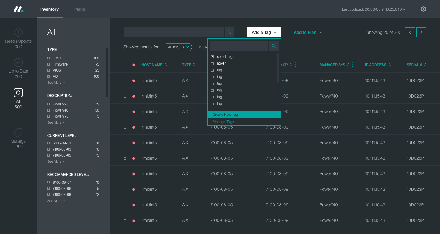The width and height of the screenshot is (440, 234).
Task: Click the status diamond icon in table header
Action: coord(134,65)
